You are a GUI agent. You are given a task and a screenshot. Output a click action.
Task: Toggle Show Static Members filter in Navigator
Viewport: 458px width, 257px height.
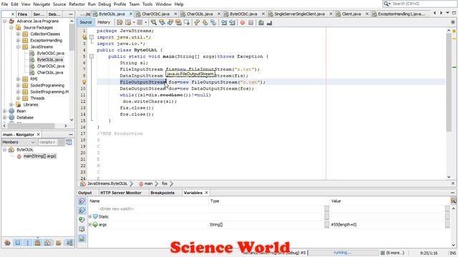point(28,243)
